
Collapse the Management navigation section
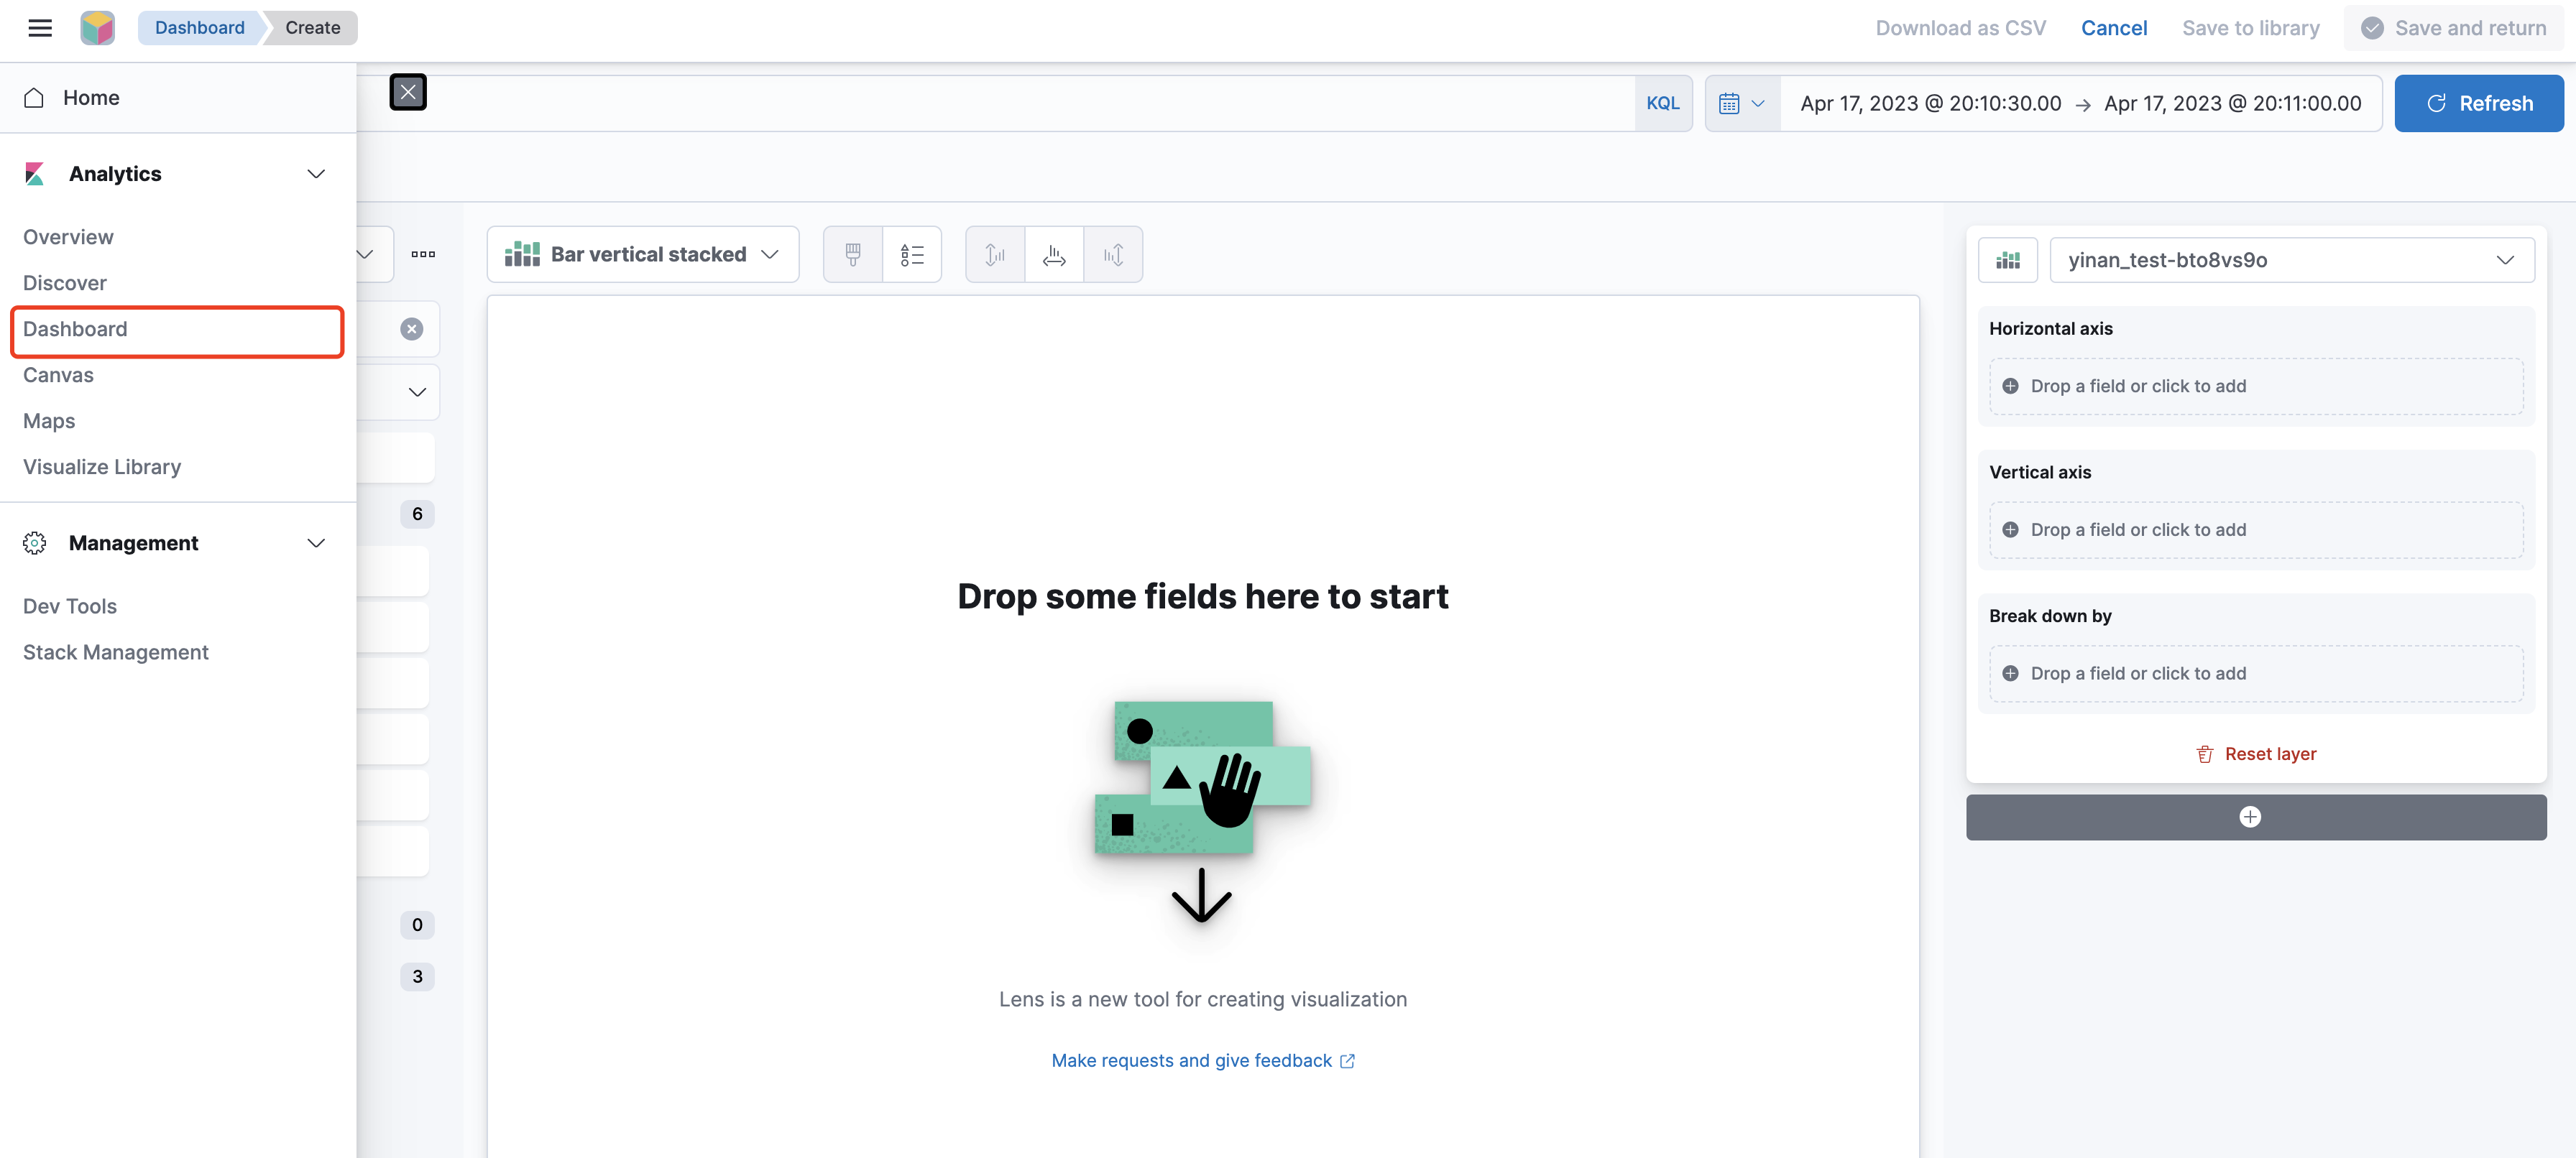coord(316,542)
